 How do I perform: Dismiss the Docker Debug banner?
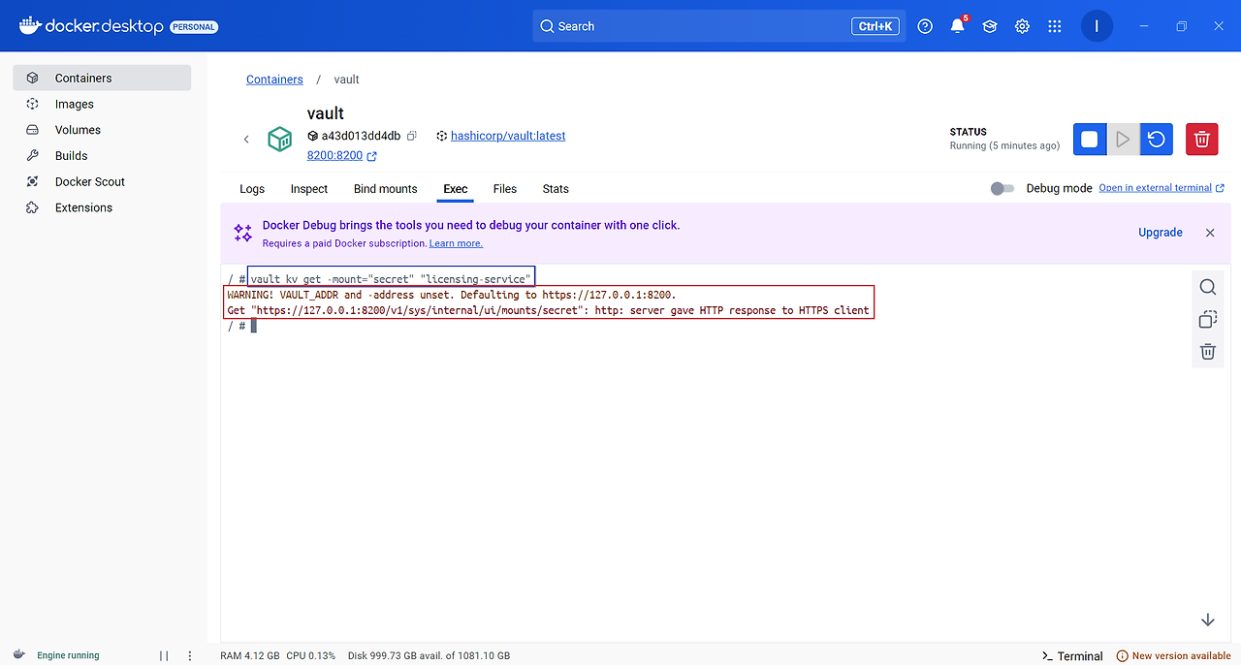tap(1210, 233)
